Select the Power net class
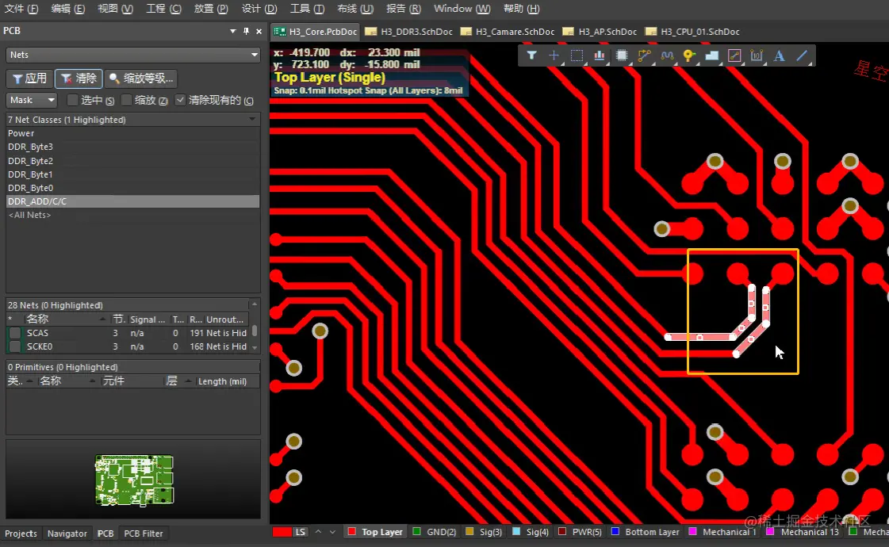 (132, 133)
